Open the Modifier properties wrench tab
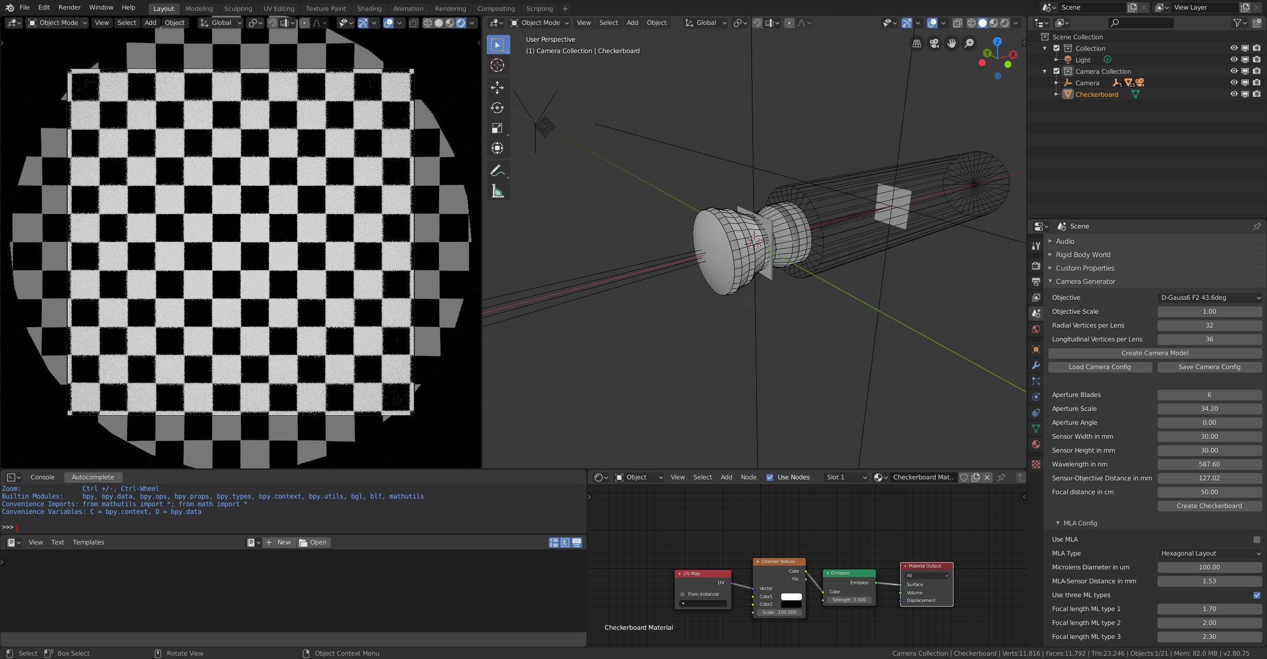 [x=1036, y=365]
